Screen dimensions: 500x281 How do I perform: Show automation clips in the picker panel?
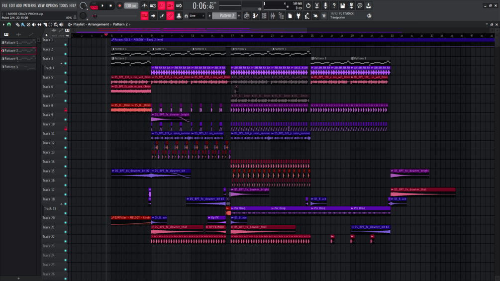(x=31, y=34)
